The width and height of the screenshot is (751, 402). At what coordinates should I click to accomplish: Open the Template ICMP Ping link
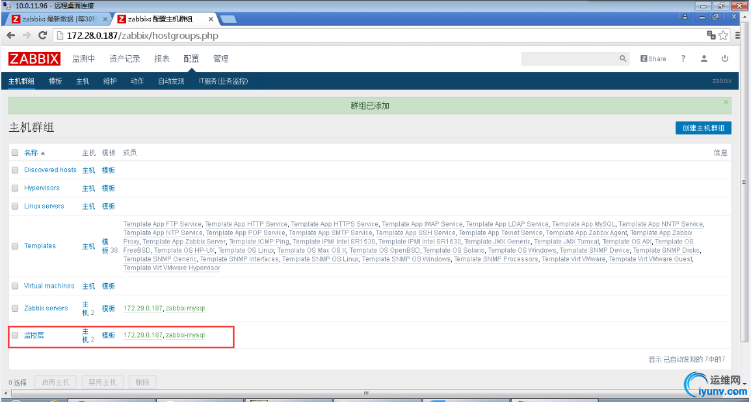tap(261, 242)
